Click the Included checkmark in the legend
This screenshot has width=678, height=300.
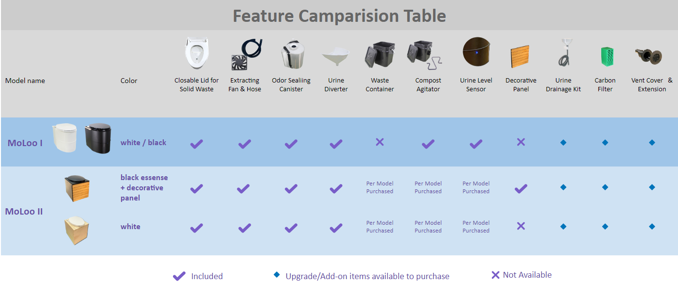[x=179, y=276]
